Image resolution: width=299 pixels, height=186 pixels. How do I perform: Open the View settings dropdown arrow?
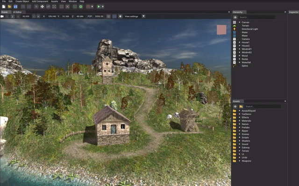(143, 16)
